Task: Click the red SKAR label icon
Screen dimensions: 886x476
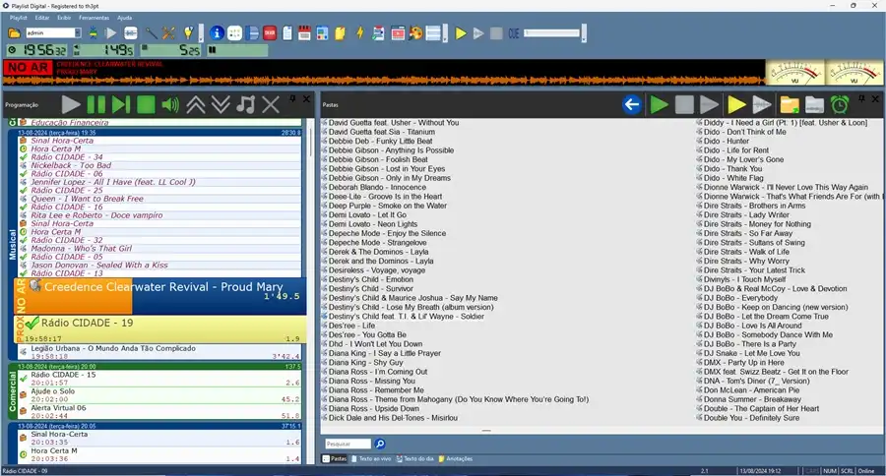Action: coord(270,33)
